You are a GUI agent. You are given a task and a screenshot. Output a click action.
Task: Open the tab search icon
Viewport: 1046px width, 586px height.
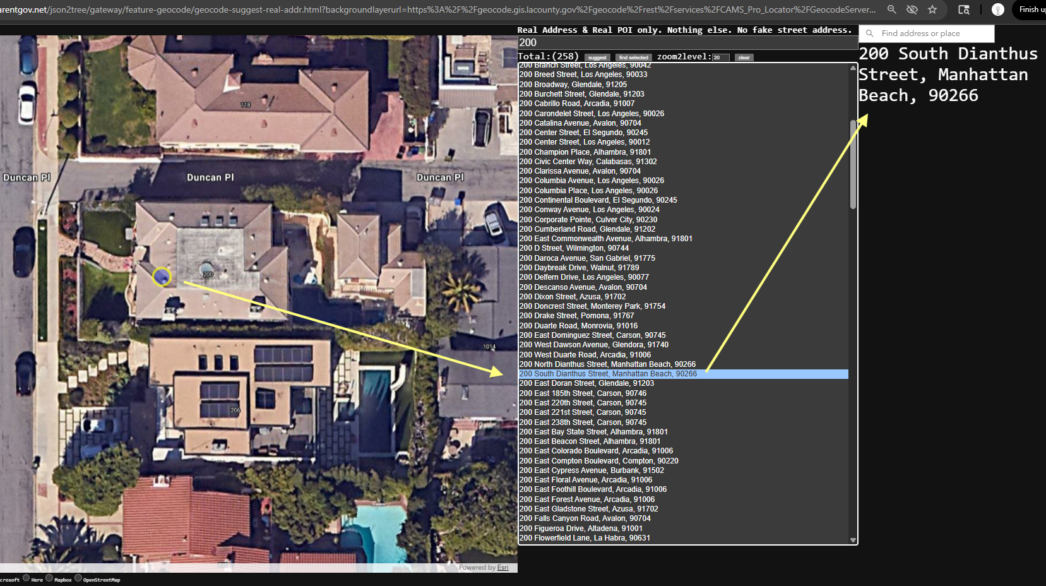pyautogui.click(x=964, y=9)
